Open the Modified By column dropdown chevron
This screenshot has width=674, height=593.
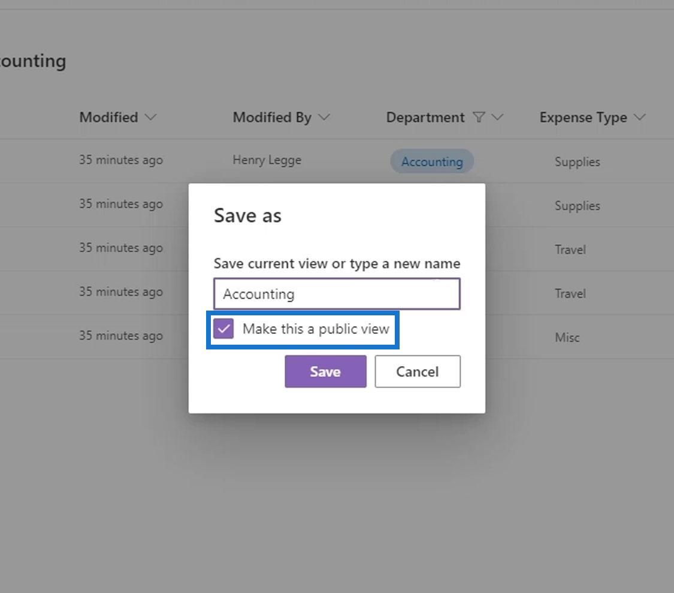[x=324, y=117]
